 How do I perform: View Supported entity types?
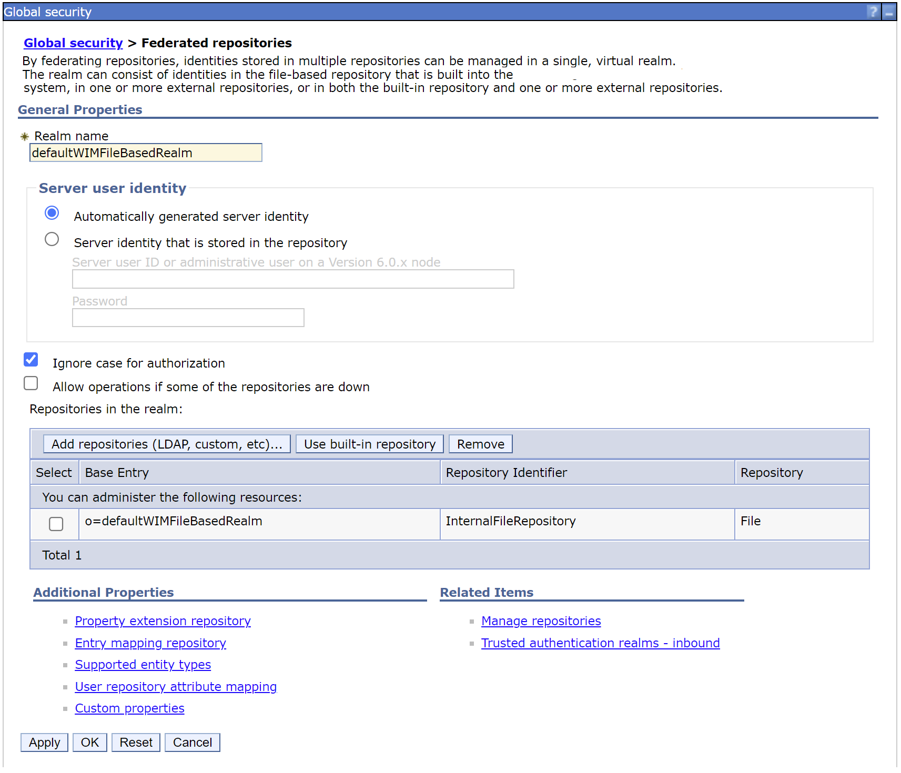(143, 665)
